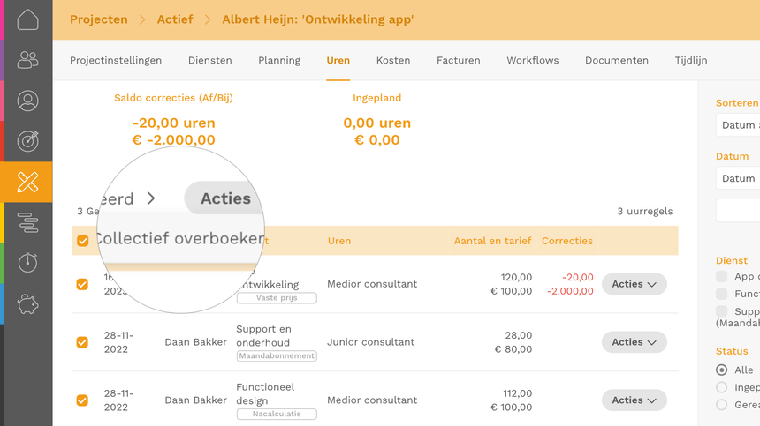Image resolution: width=760 pixels, height=426 pixels.
Task: Click the empty date input below Datum dropdown
Action: coord(738,210)
